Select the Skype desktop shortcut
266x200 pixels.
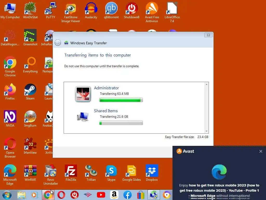pos(111,173)
